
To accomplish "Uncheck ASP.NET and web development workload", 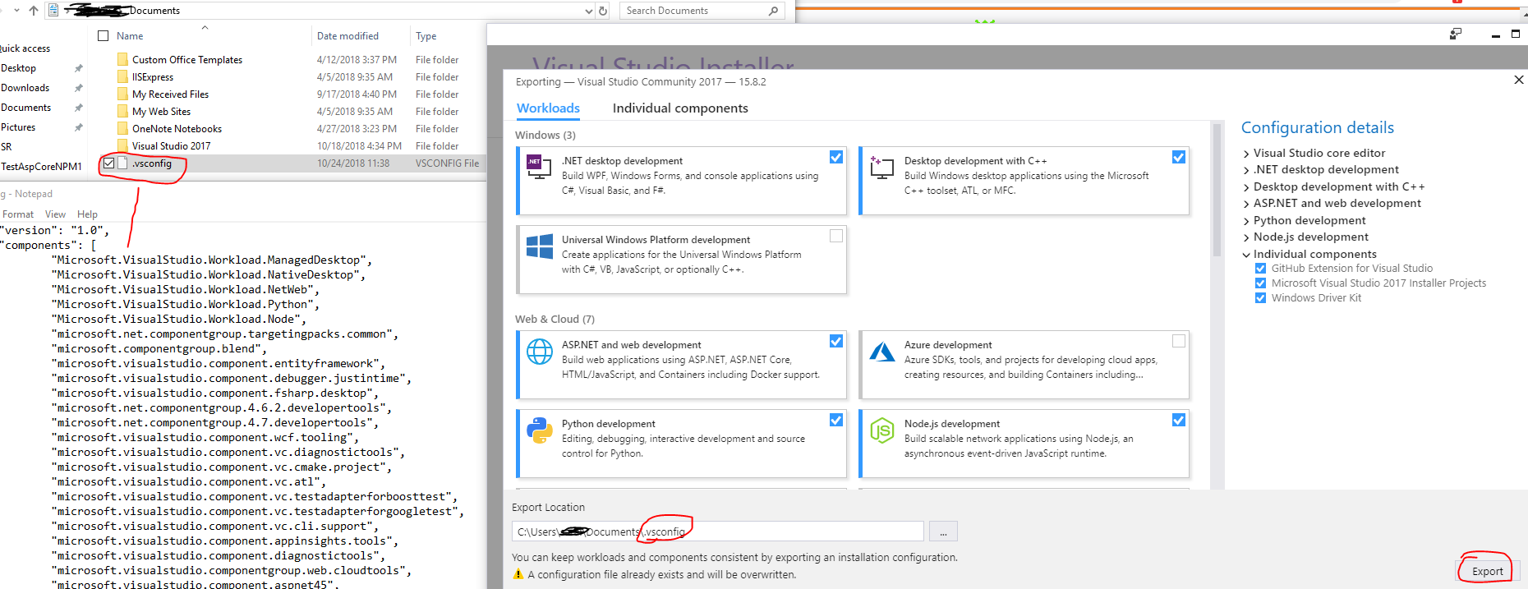I will pyautogui.click(x=836, y=341).
